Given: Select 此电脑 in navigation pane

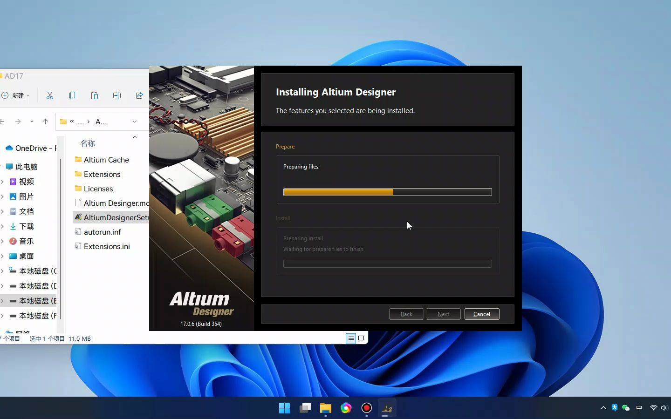Looking at the screenshot, I should [x=21, y=167].
